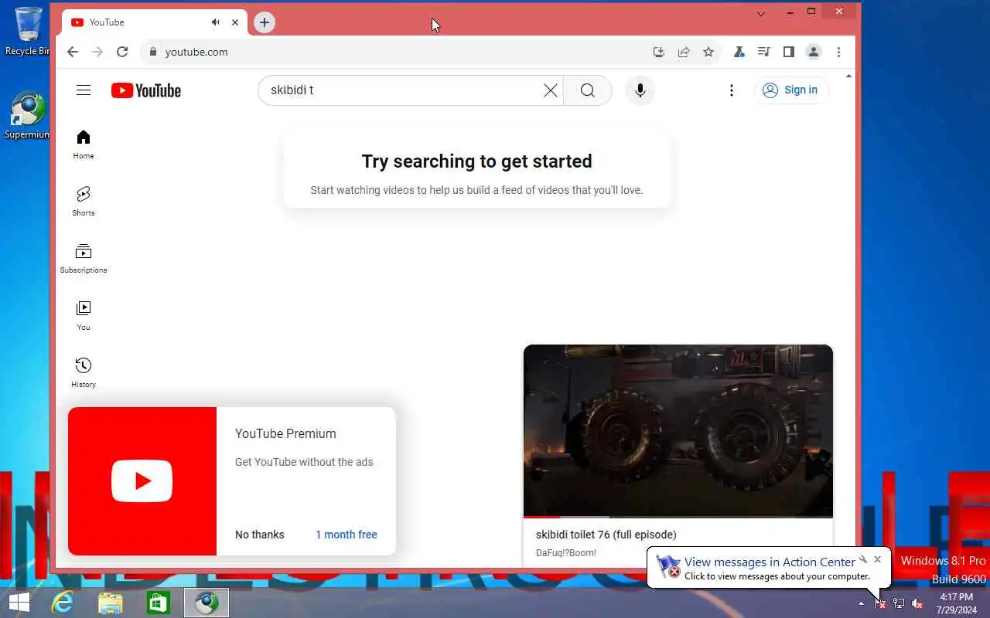Clear the search text with the X
990x618 pixels.
(x=551, y=90)
